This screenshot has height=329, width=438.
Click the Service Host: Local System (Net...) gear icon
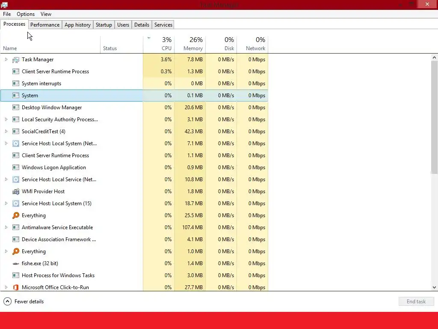tap(16, 144)
